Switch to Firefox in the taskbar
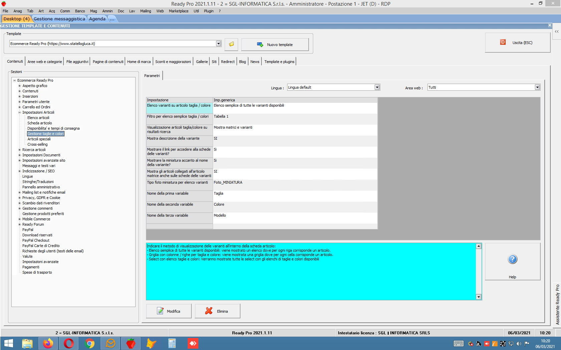The image size is (561, 350). point(48,343)
